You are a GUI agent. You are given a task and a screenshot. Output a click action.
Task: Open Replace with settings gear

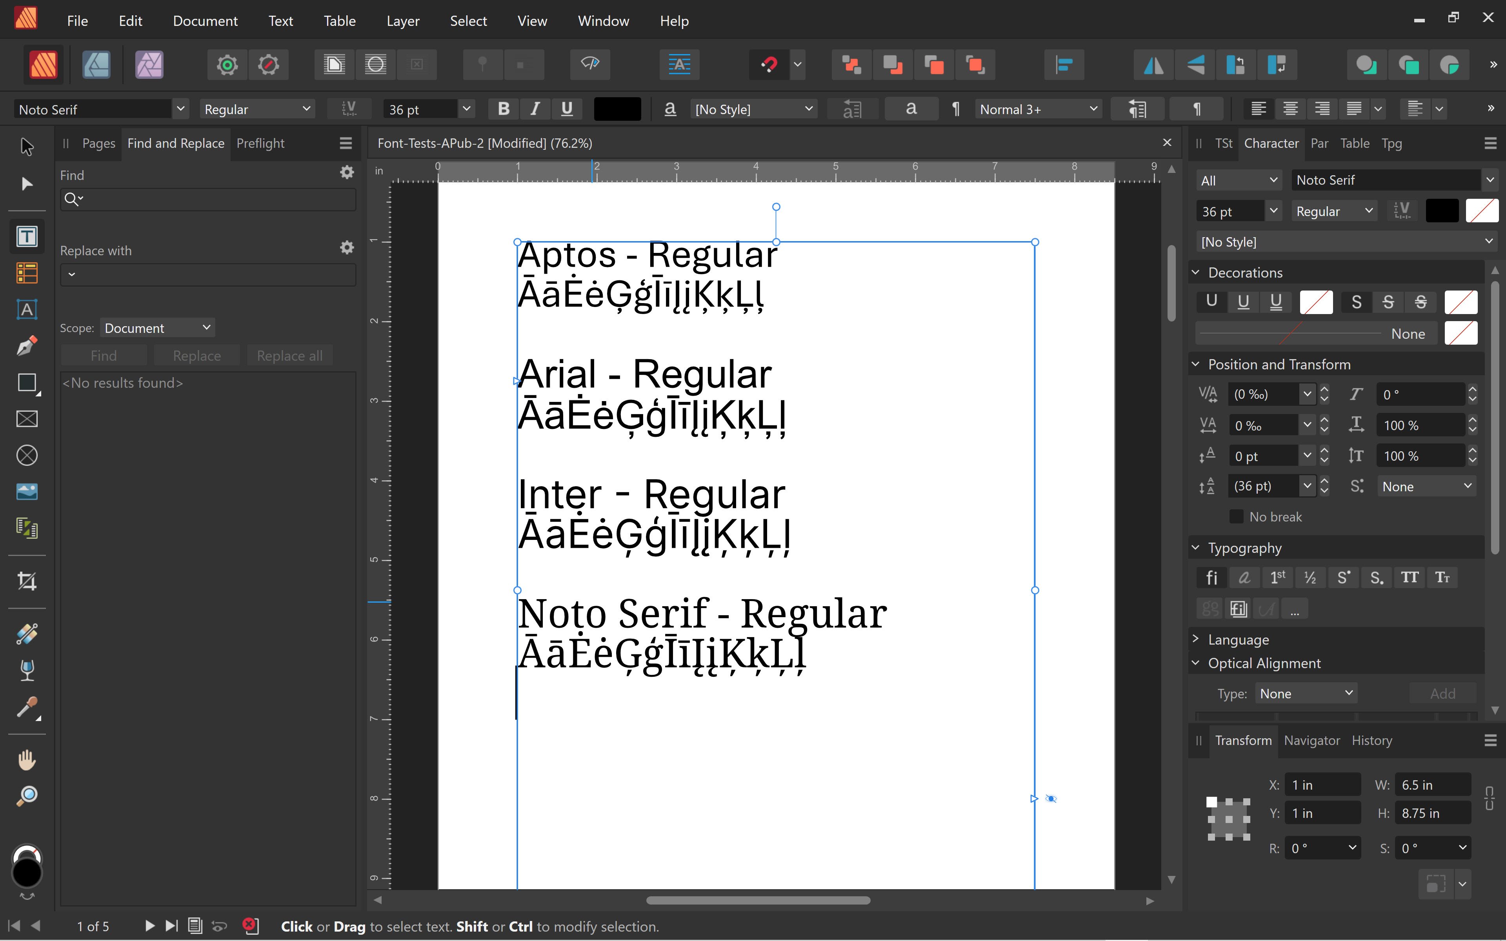tap(347, 248)
